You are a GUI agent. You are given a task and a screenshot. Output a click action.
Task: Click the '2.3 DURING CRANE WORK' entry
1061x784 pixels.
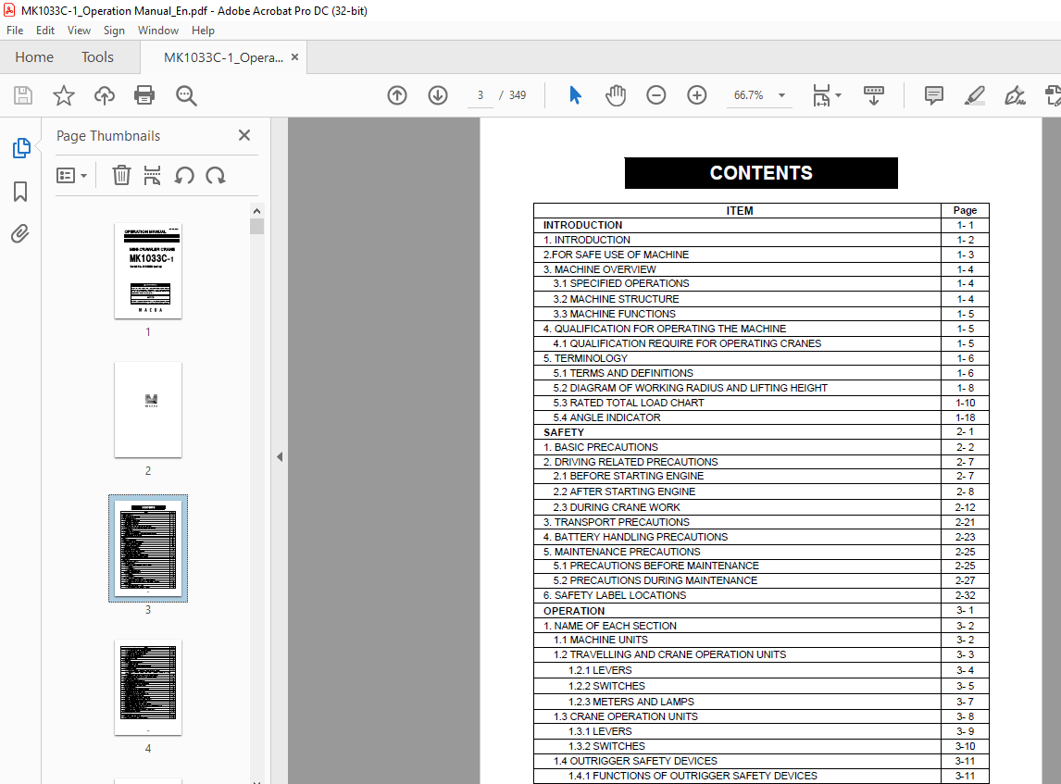tap(617, 507)
